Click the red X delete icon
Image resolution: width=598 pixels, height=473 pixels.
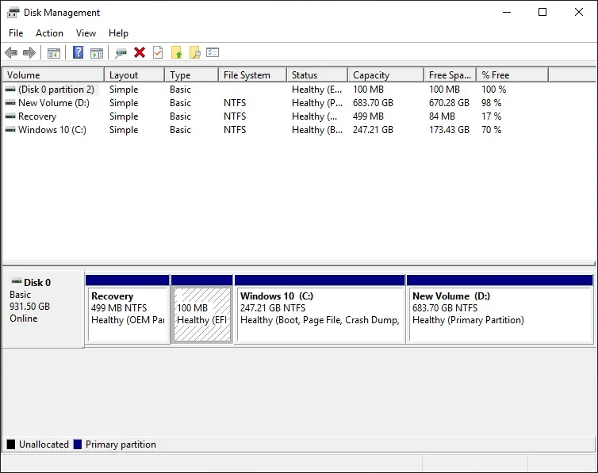click(x=140, y=53)
